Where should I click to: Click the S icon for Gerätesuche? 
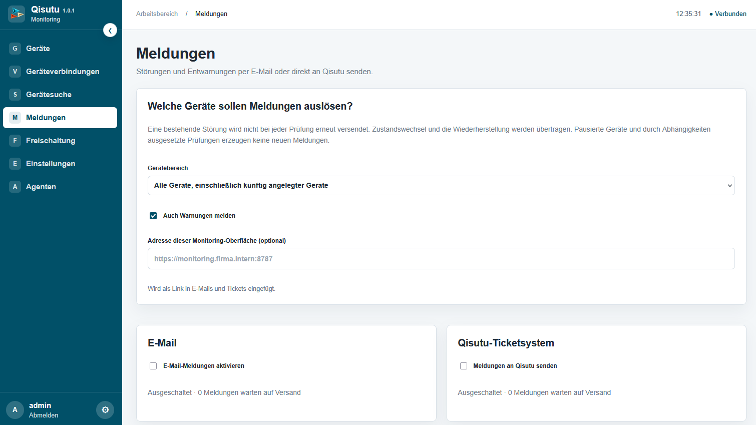(x=15, y=95)
